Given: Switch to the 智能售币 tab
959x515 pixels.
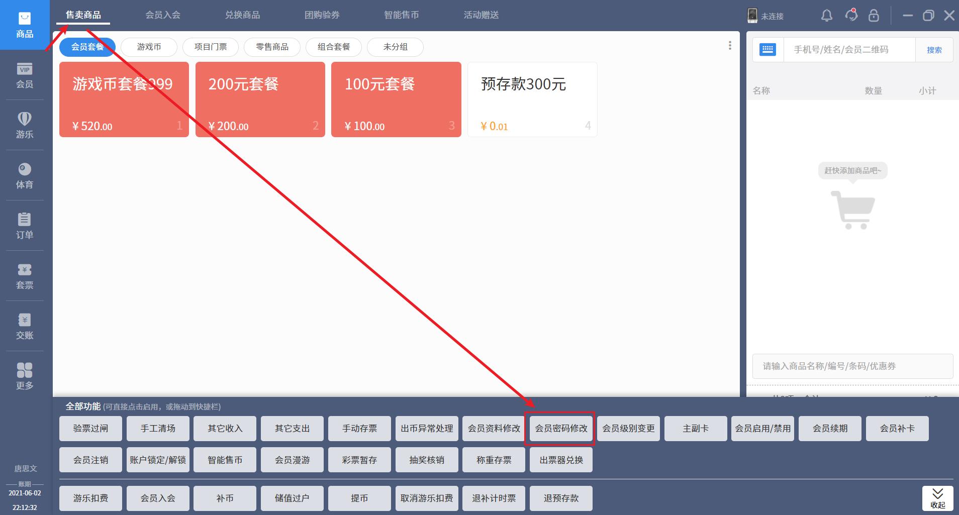Looking at the screenshot, I should (402, 15).
